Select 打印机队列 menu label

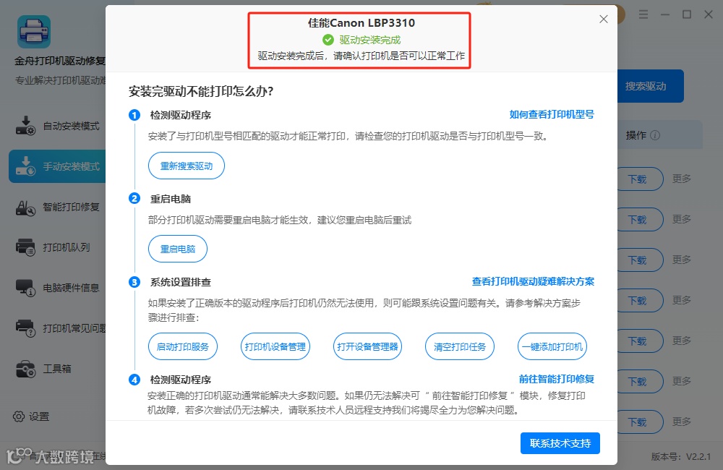click(x=67, y=247)
